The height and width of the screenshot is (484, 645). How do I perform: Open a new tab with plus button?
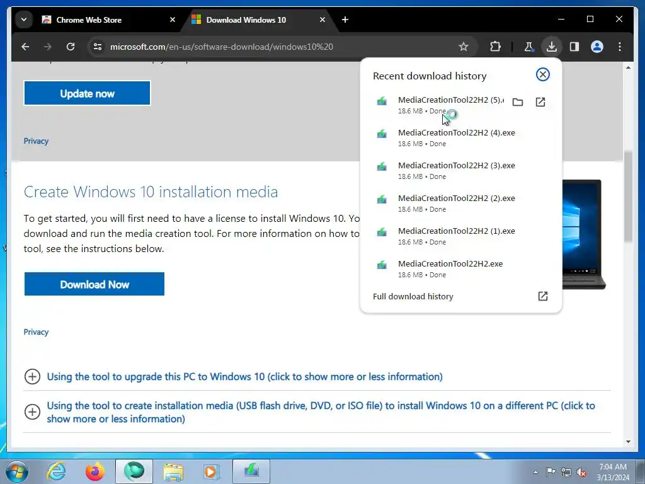pyautogui.click(x=345, y=20)
